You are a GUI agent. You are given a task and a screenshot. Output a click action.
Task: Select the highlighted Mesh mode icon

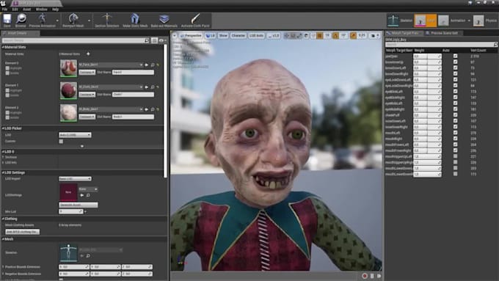click(420, 21)
